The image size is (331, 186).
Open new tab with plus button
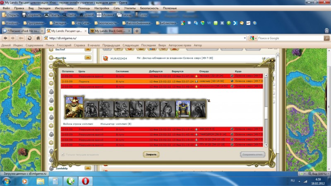coord(137,31)
